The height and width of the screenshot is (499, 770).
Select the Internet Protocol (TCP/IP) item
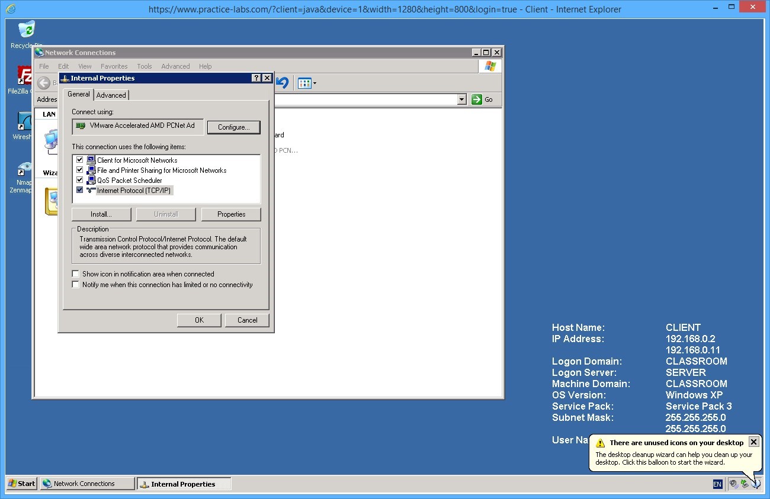click(x=134, y=191)
